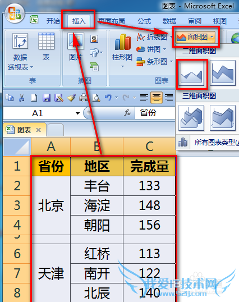Print with the printer icon
The width and height of the screenshot is (239, 302).
point(84,98)
